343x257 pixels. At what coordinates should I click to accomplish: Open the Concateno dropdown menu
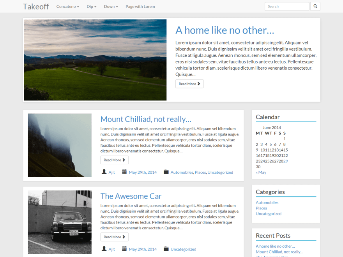(67, 7)
